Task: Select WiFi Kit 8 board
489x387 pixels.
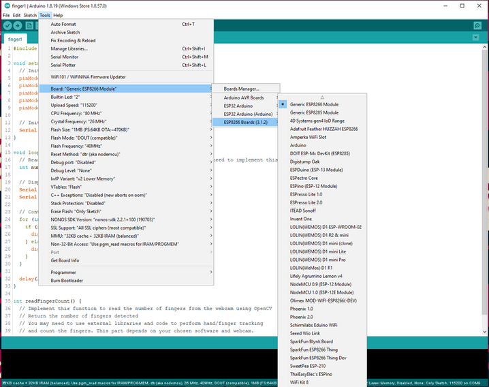Action: point(322,382)
